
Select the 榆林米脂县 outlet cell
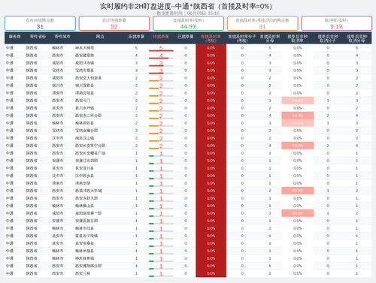(x=85, y=251)
